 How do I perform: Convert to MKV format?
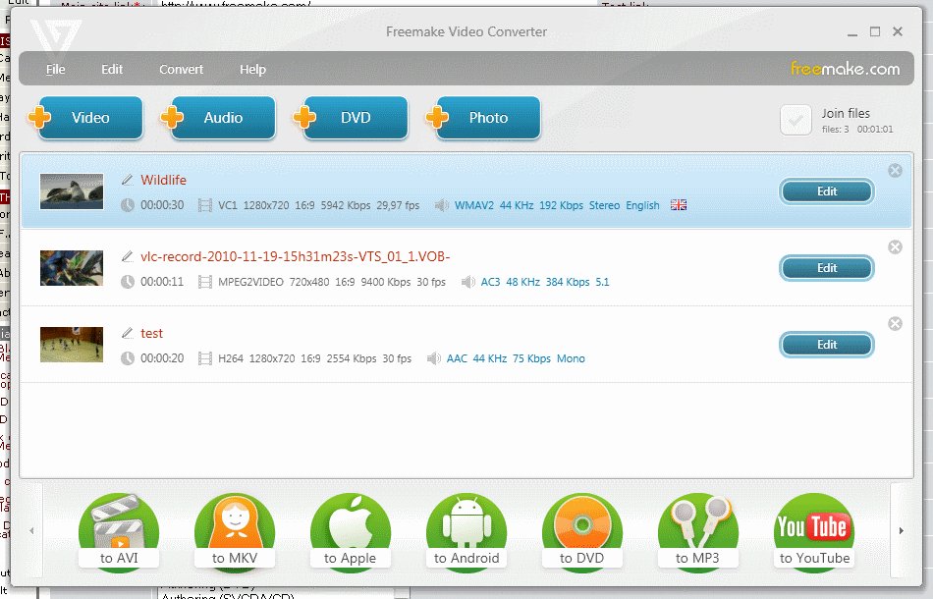click(235, 532)
